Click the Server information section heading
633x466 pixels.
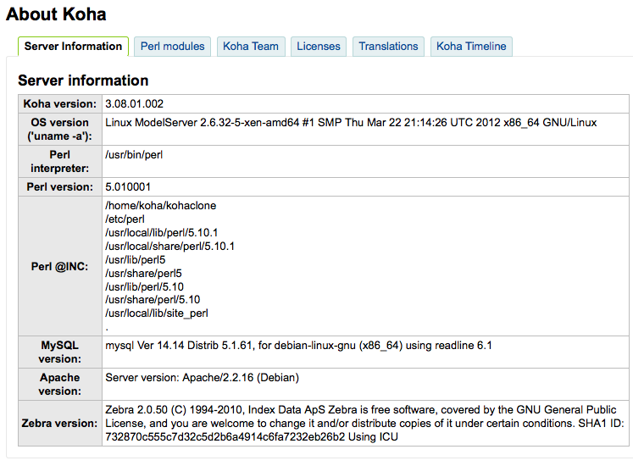83,80
